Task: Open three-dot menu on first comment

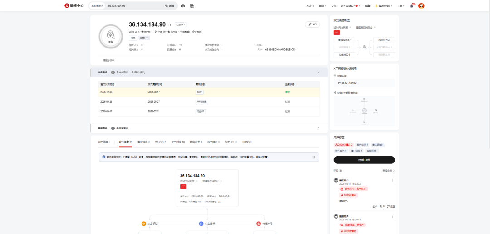Action: click(x=393, y=181)
